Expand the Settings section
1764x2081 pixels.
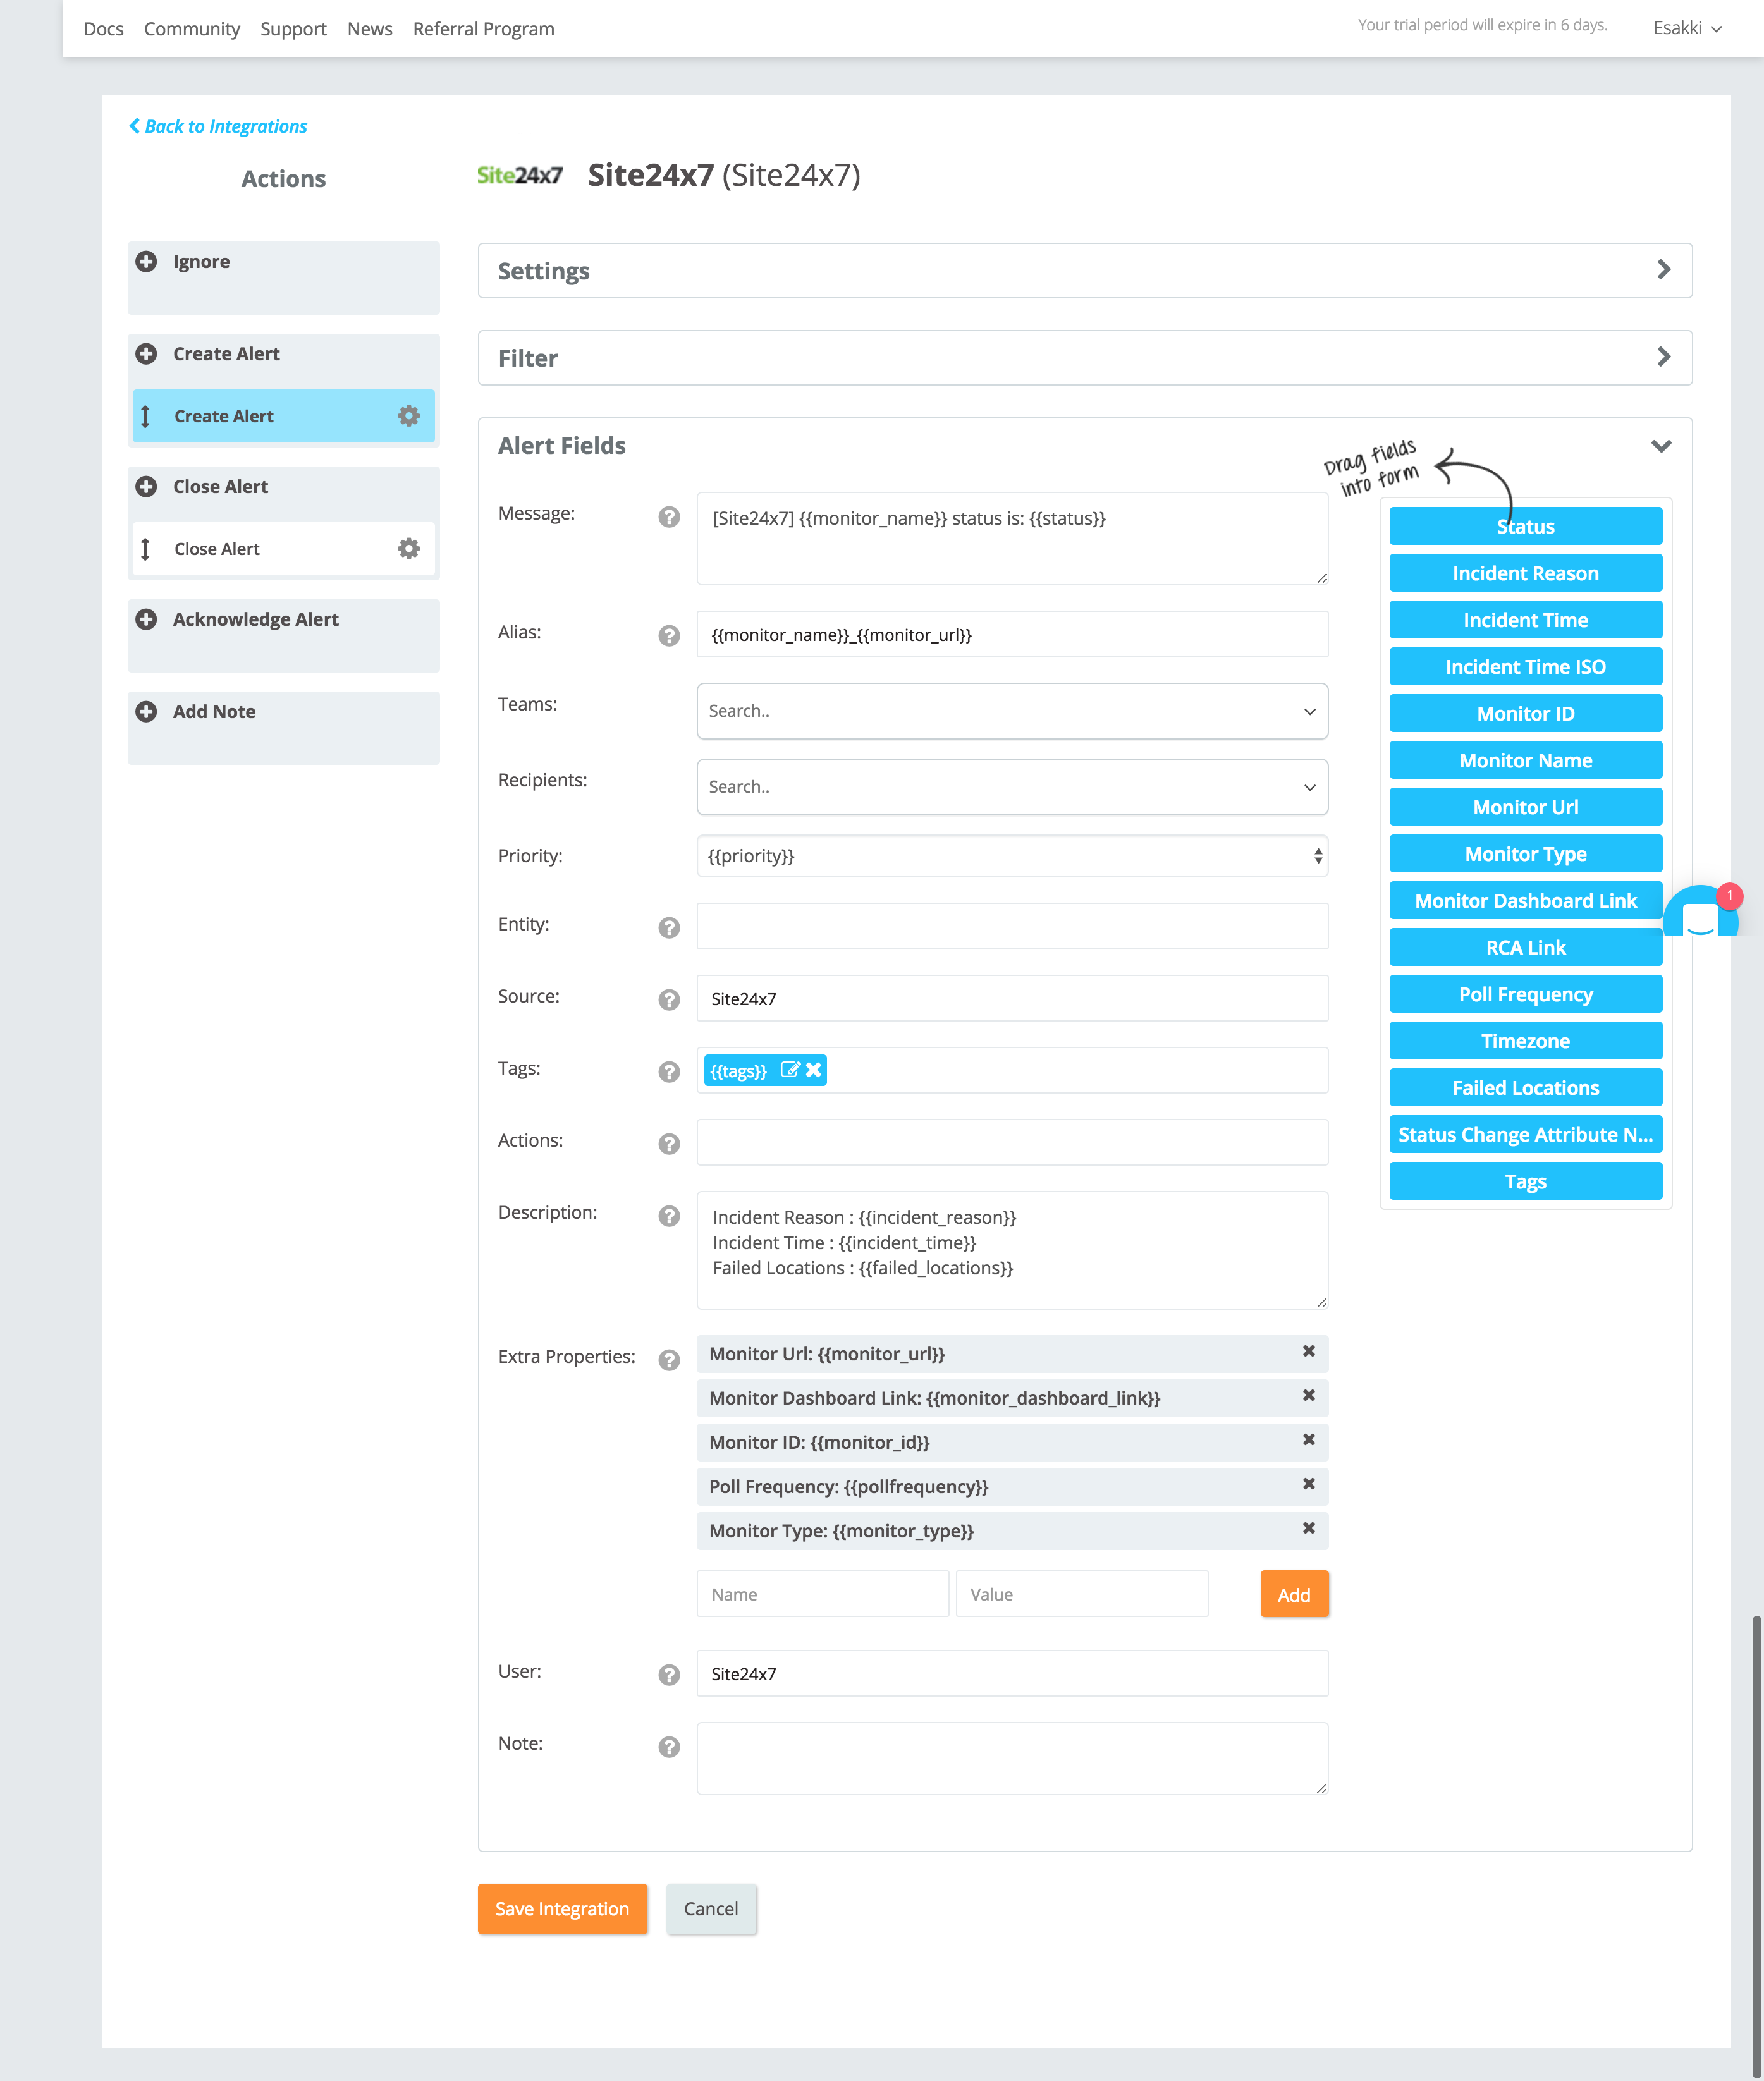coord(1663,270)
